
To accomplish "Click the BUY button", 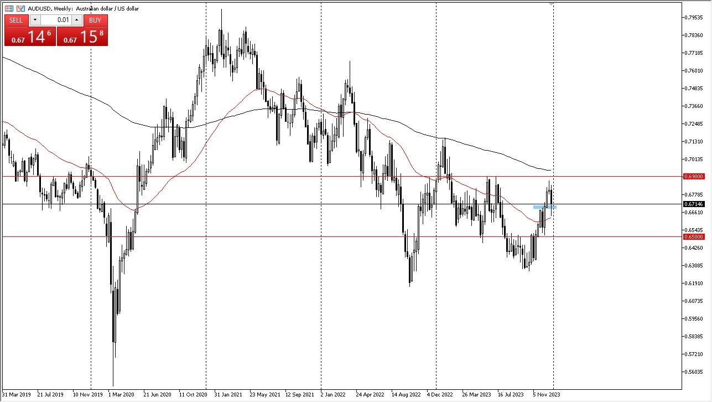I will (x=95, y=20).
